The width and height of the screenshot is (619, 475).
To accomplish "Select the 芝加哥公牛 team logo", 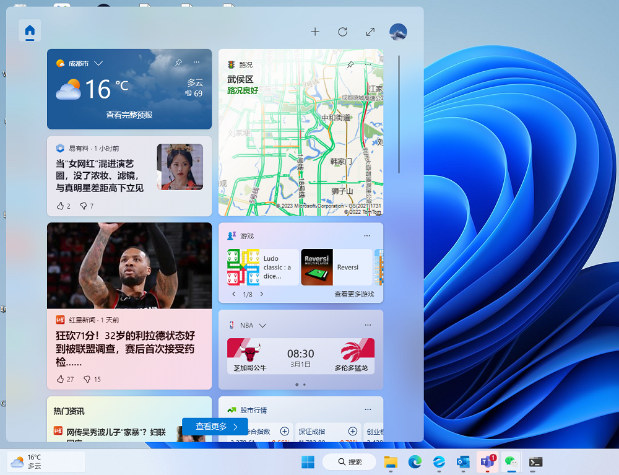I will (250, 351).
